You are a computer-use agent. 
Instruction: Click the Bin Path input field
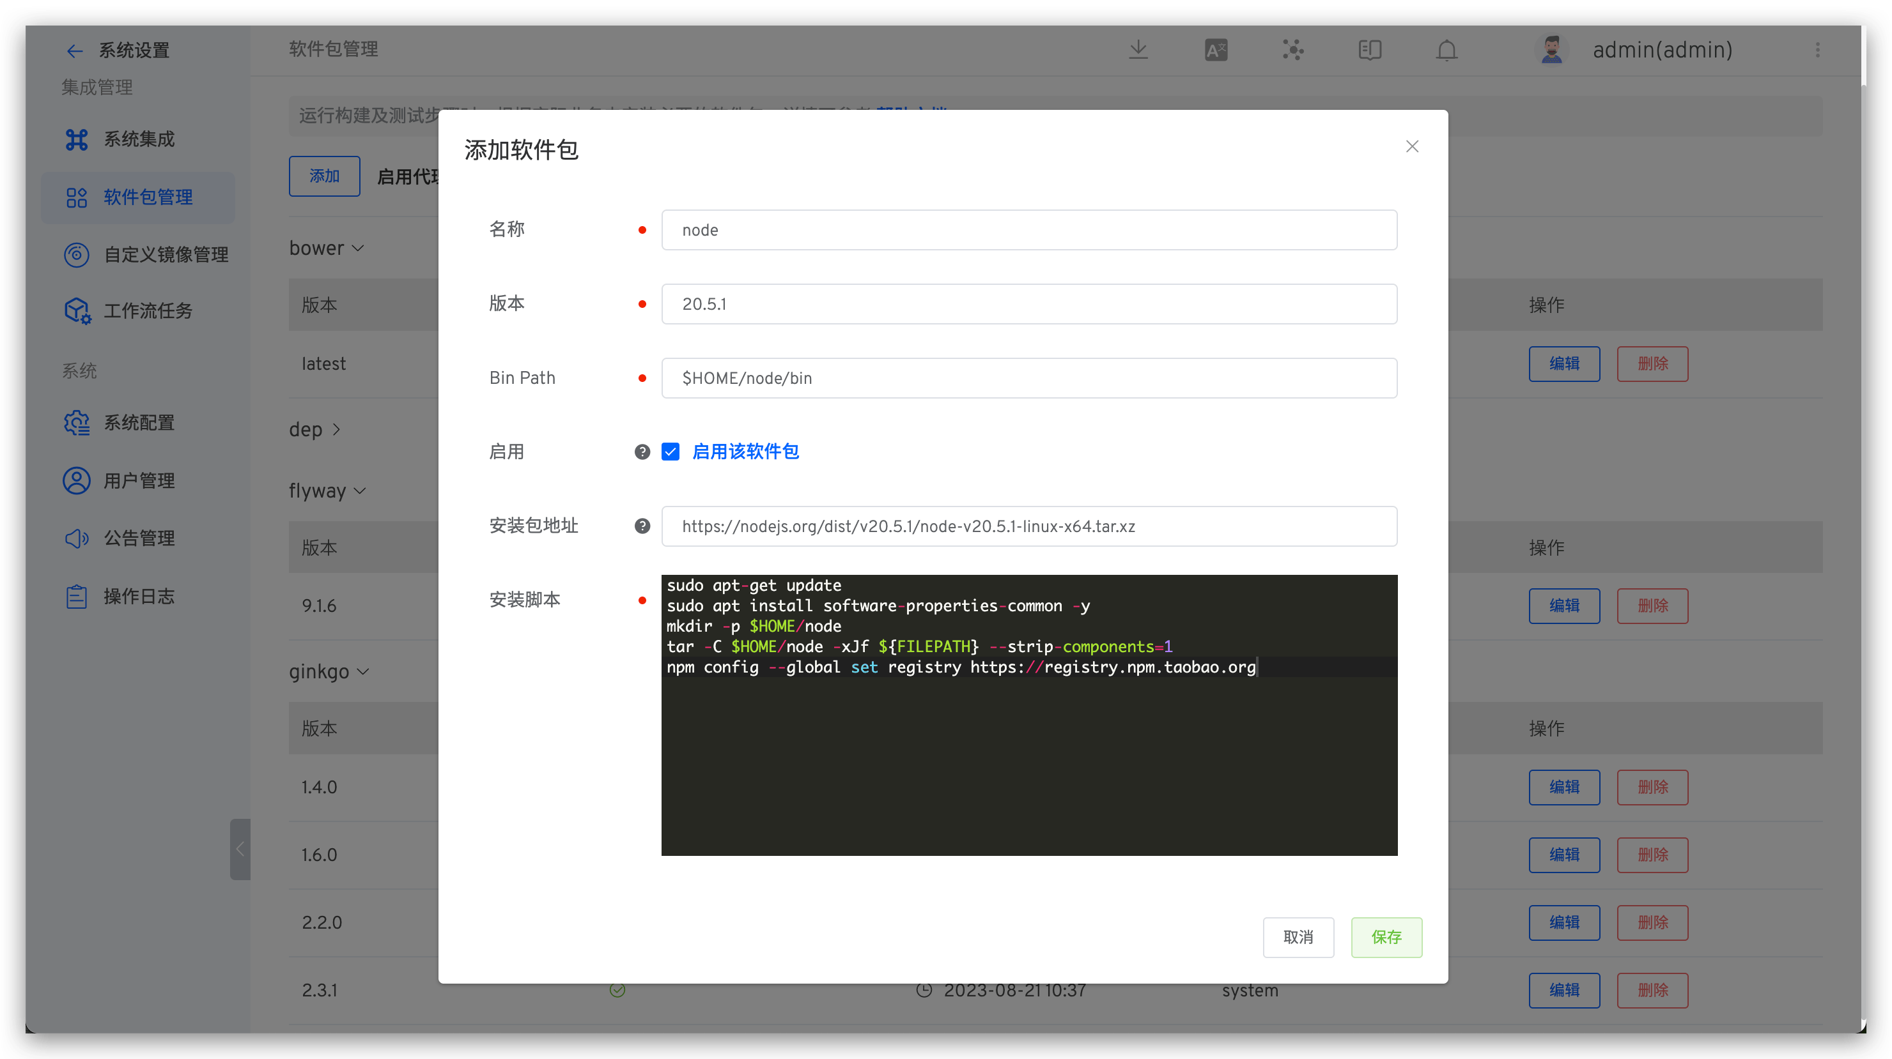pos(1028,378)
